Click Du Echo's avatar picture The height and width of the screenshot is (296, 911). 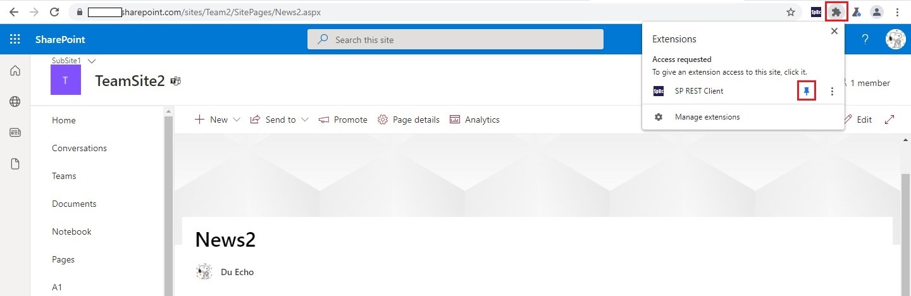click(x=204, y=271)
